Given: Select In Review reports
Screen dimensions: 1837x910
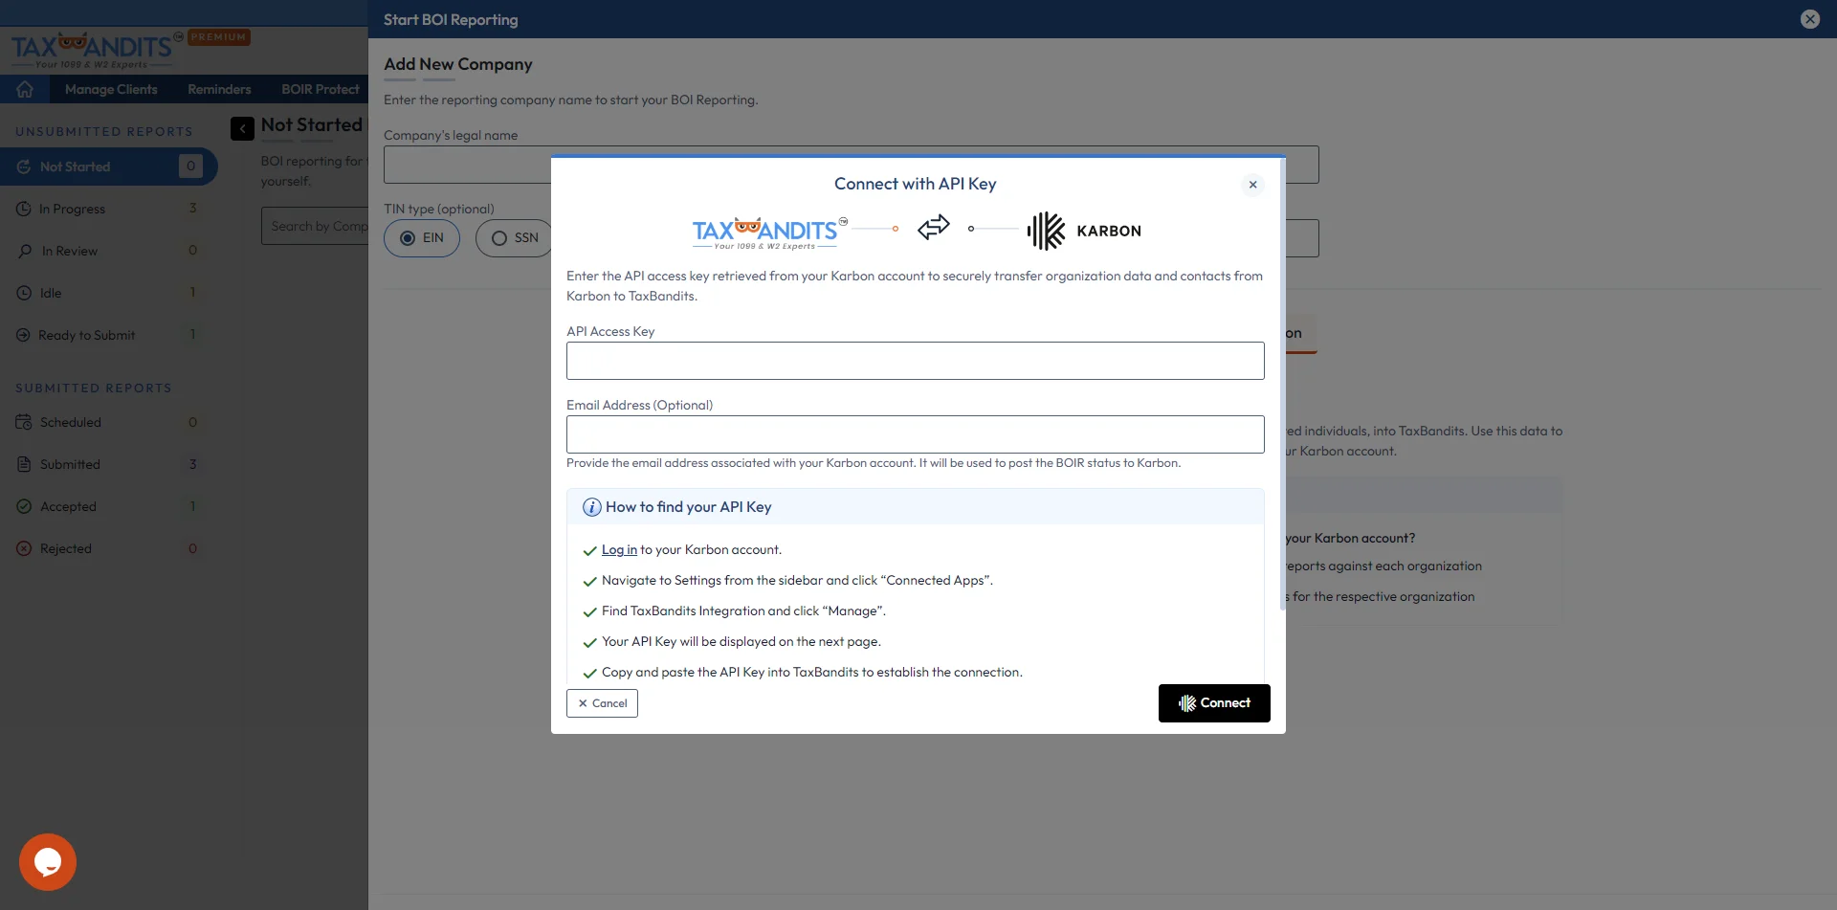Looking at the screenshot, I should pyautogui.click(x=108, y=251).
